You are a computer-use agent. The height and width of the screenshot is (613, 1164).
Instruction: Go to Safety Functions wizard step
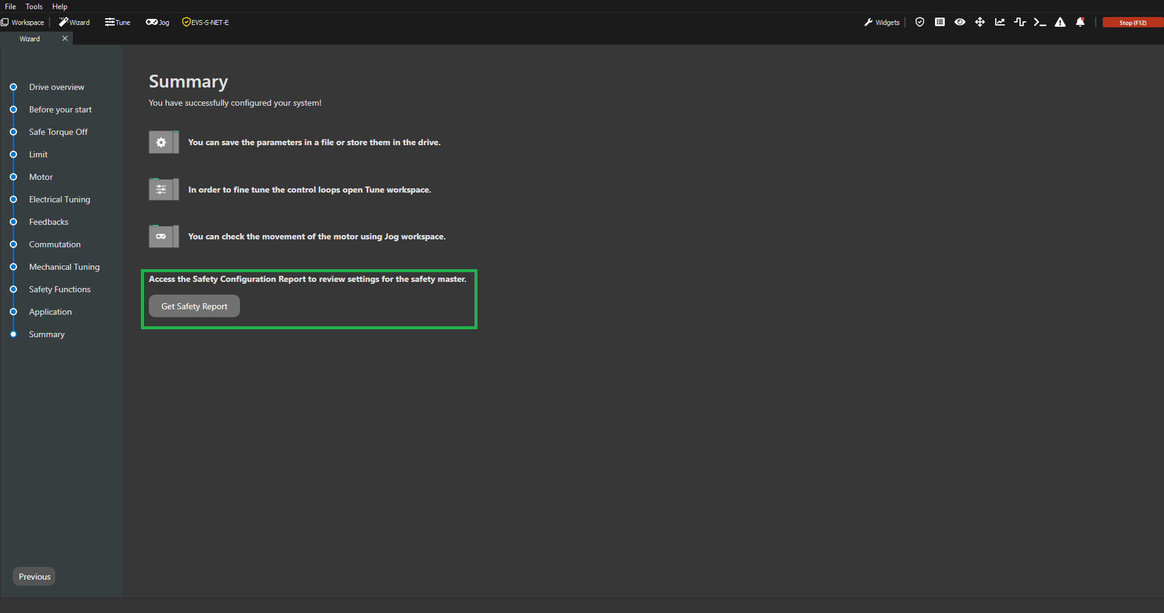click(60, 289)
